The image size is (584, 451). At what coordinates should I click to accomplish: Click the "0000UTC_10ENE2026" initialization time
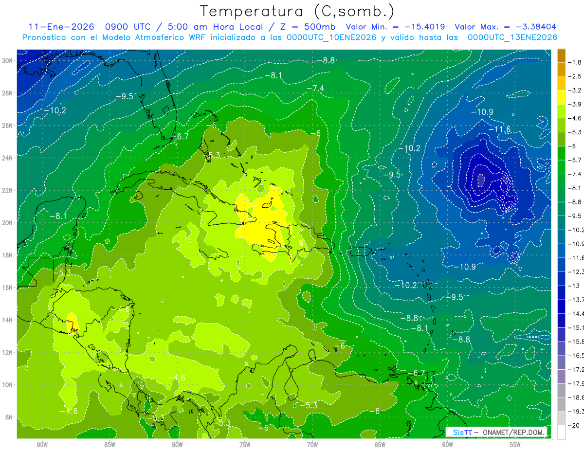click(x=331, y=37)
